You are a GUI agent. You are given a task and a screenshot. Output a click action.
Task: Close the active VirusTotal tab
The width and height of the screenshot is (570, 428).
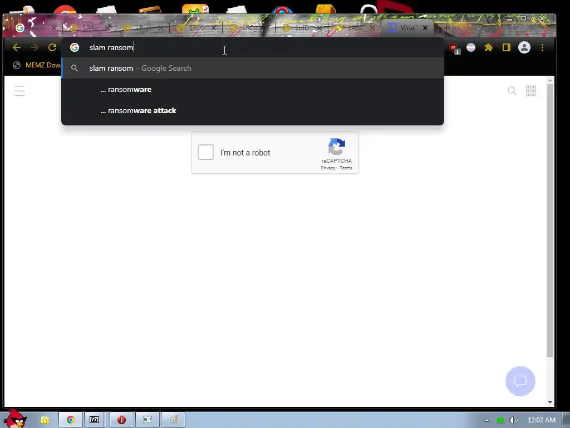point(425,28)
